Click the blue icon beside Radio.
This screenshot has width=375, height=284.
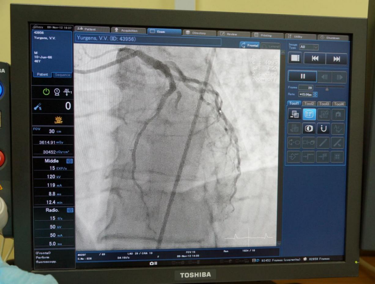pos(70,210)
